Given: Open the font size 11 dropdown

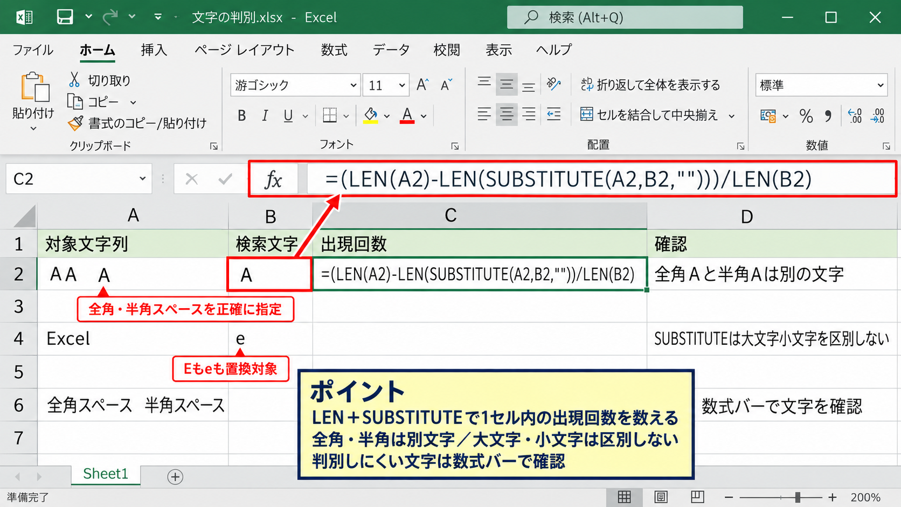Looking at the screenshot, I should pos(401,85).
